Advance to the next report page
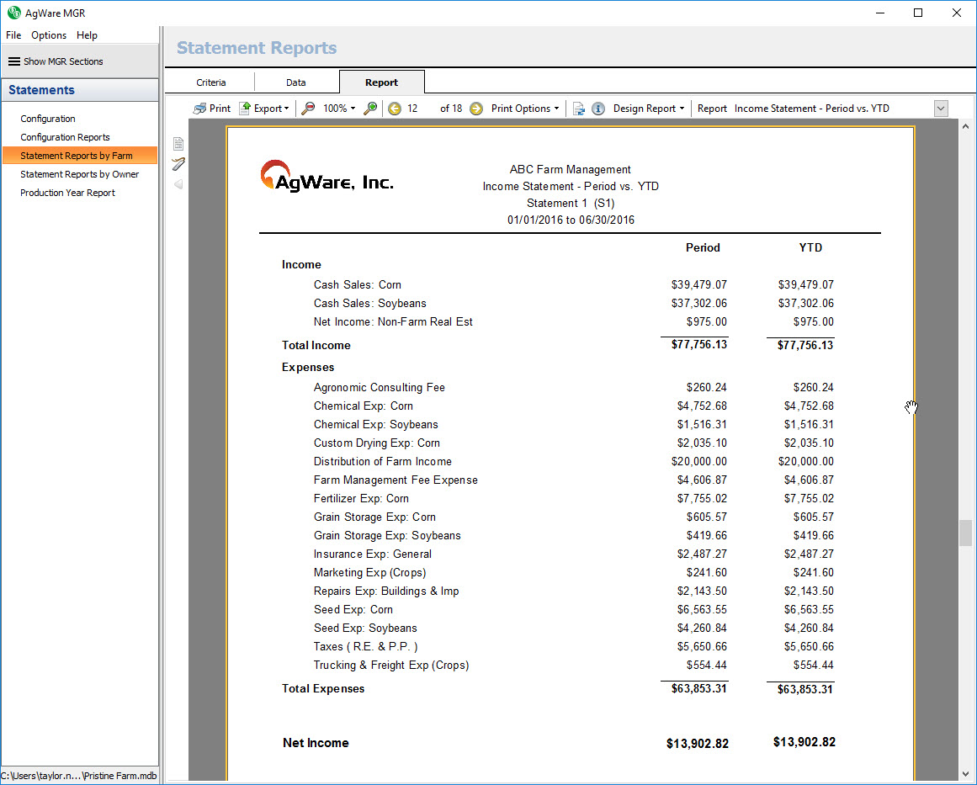The image size is (977, 785). (476, 109)
